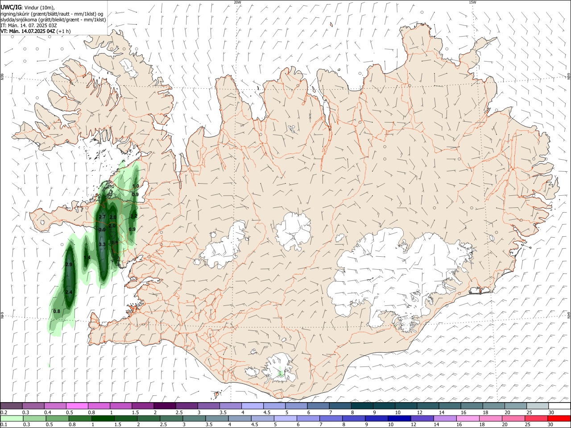
Task: Click the 4.5 label in the snow legend
Action: [x=267, y=412]
